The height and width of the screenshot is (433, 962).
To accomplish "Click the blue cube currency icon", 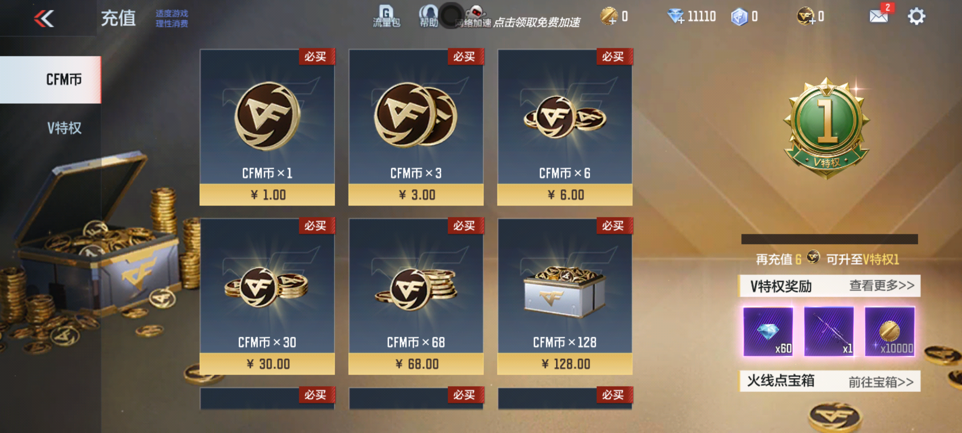I will tap(739, 17).
